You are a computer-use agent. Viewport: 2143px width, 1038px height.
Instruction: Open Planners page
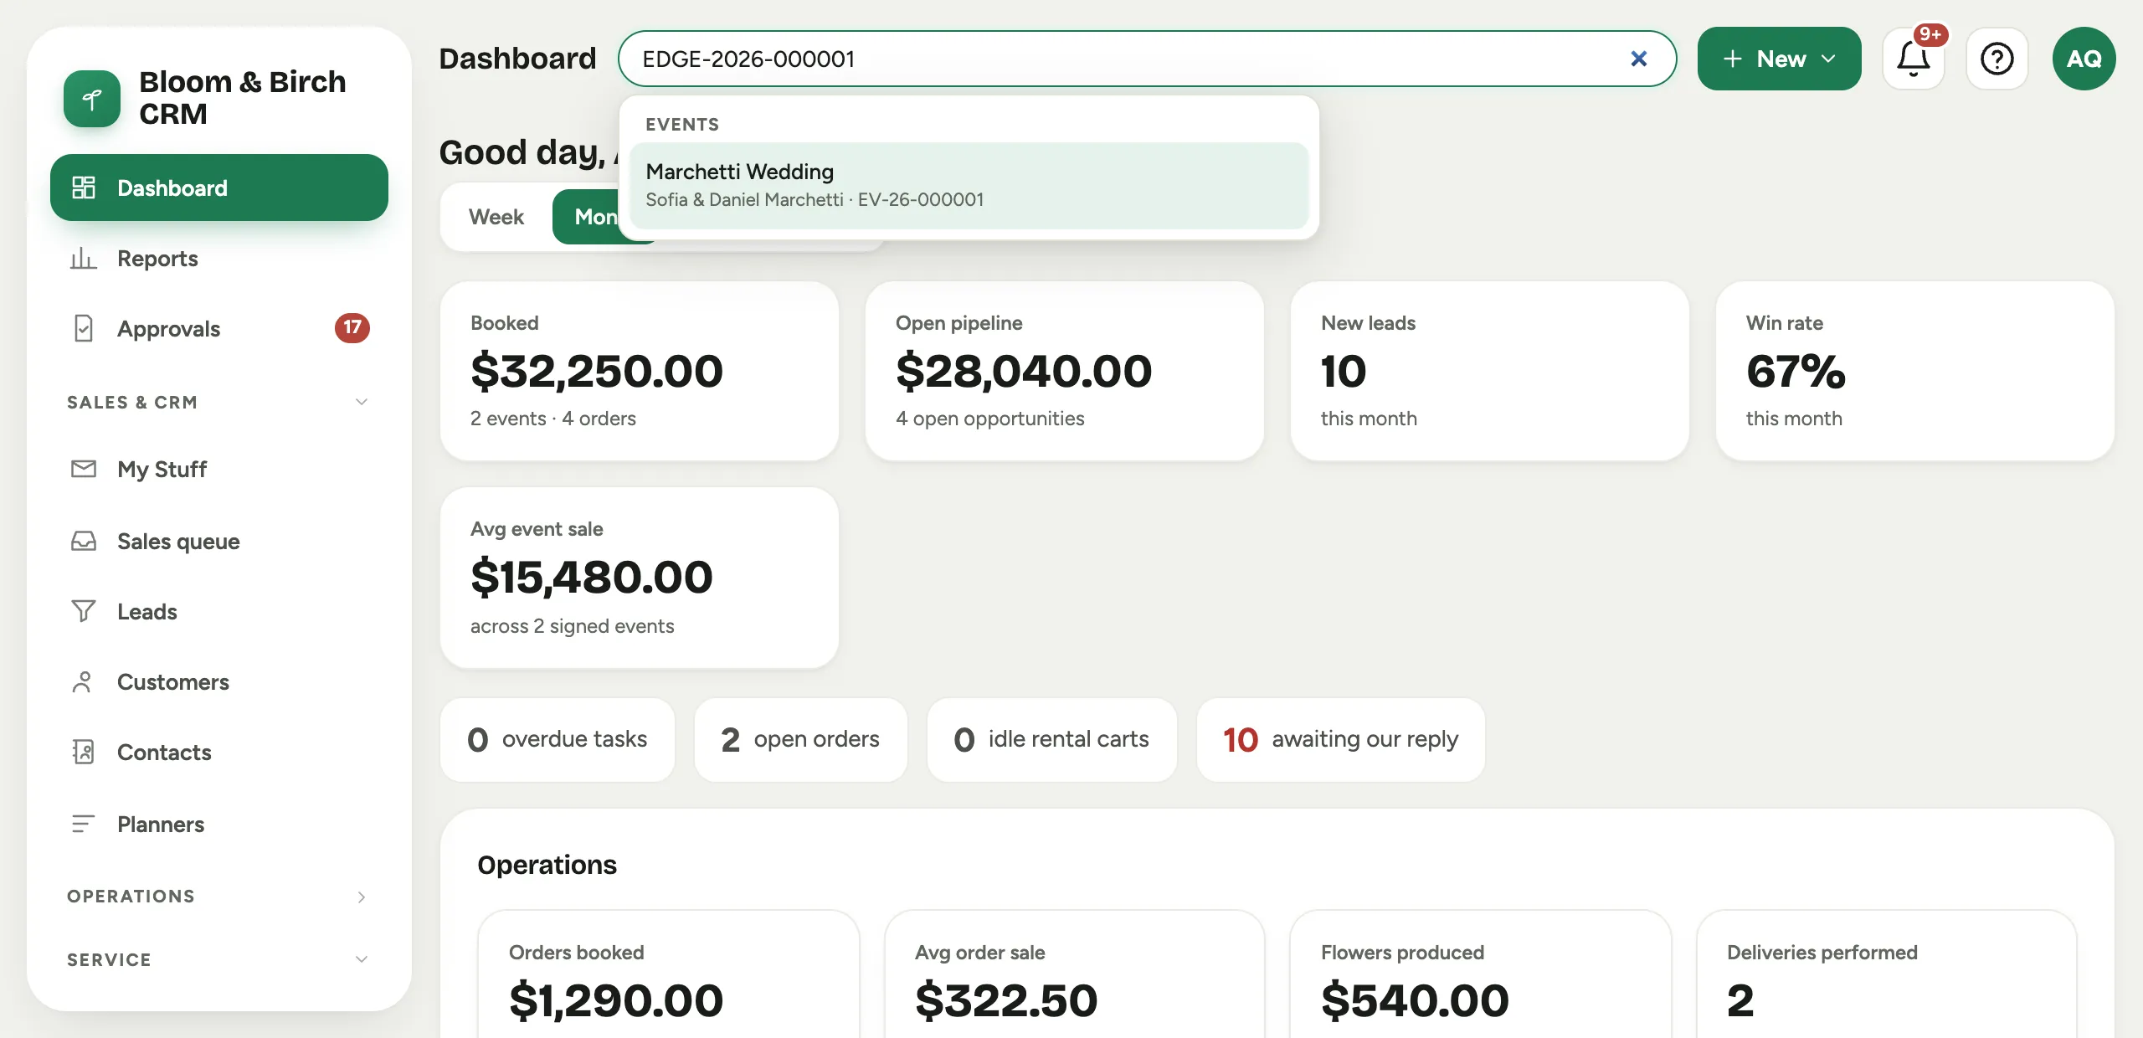(219, 824)
